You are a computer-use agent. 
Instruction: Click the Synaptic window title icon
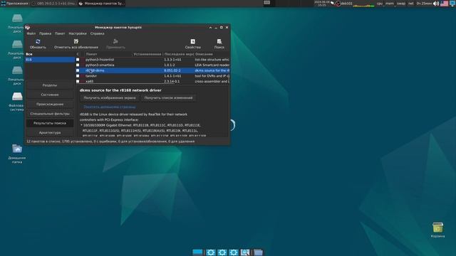28,27
